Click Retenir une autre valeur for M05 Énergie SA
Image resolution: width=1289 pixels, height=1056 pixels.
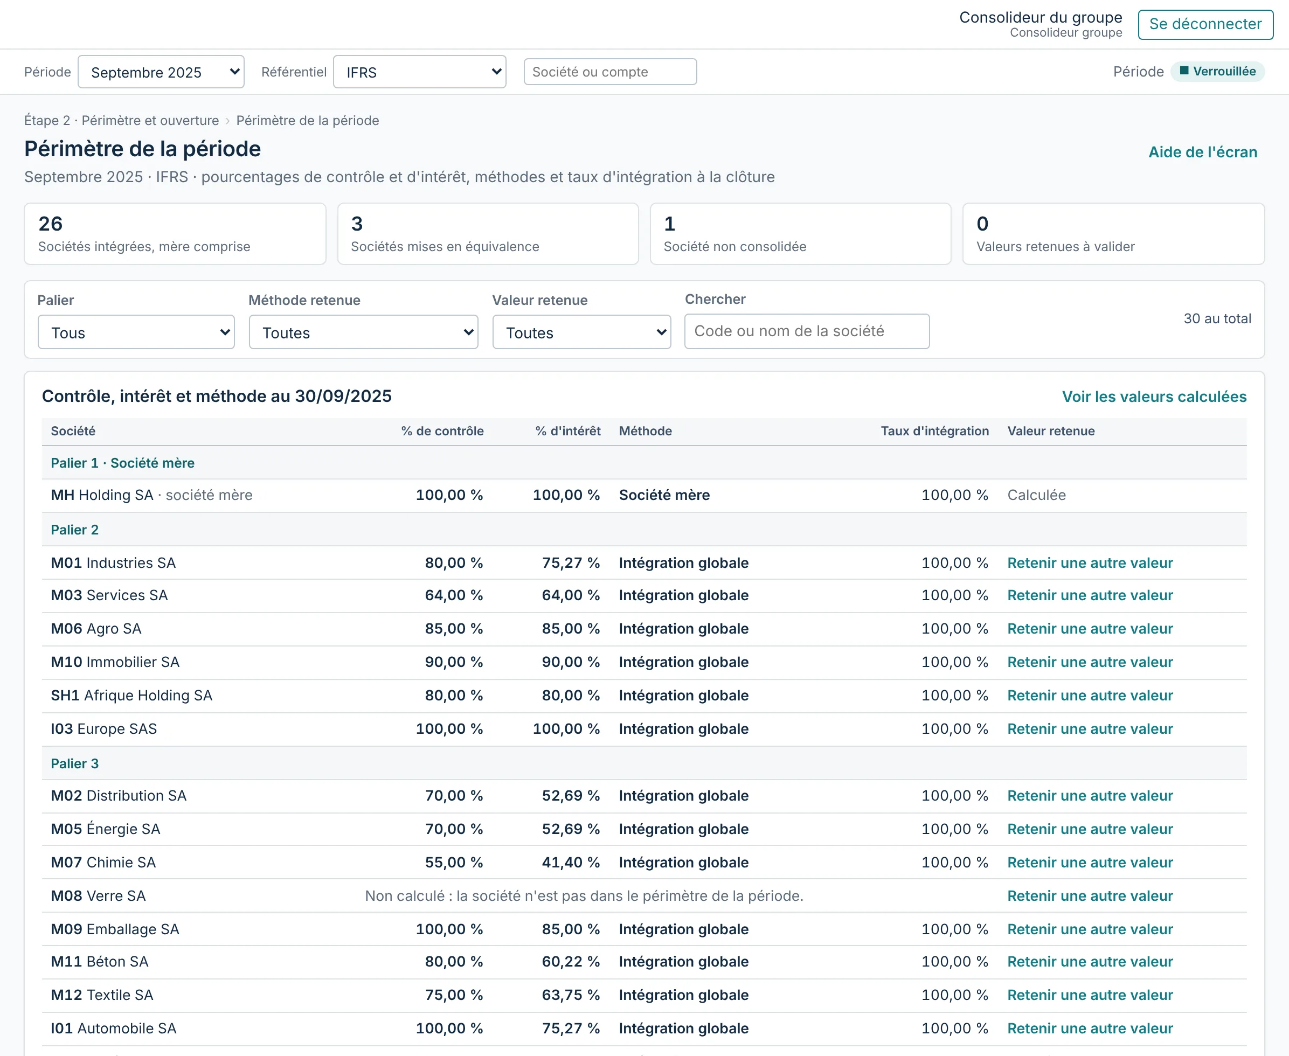tap(1090, 829)
